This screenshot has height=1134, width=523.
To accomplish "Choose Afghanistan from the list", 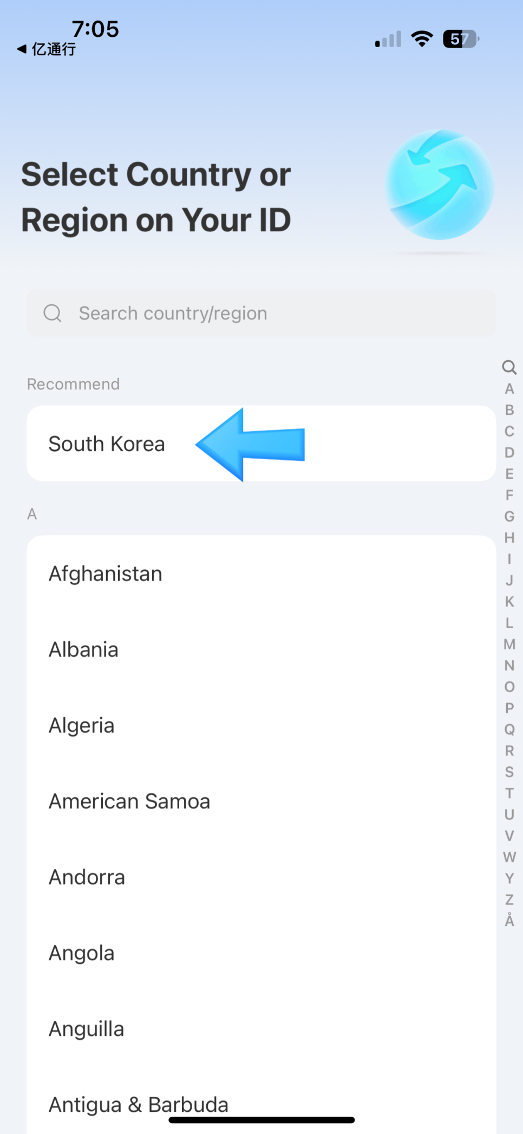I will (261, 573).
